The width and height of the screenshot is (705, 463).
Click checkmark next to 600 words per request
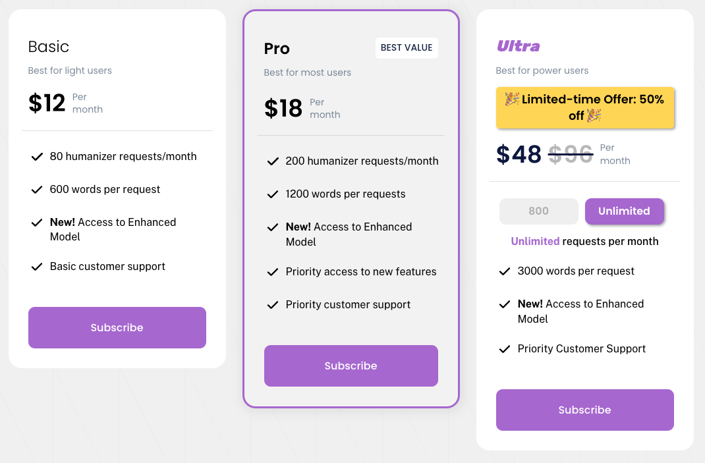tap(37, 190)
